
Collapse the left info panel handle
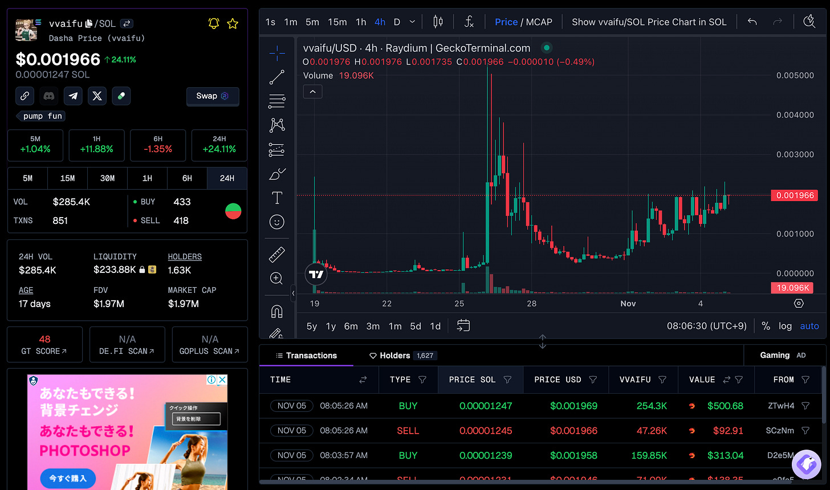point(293,293)
